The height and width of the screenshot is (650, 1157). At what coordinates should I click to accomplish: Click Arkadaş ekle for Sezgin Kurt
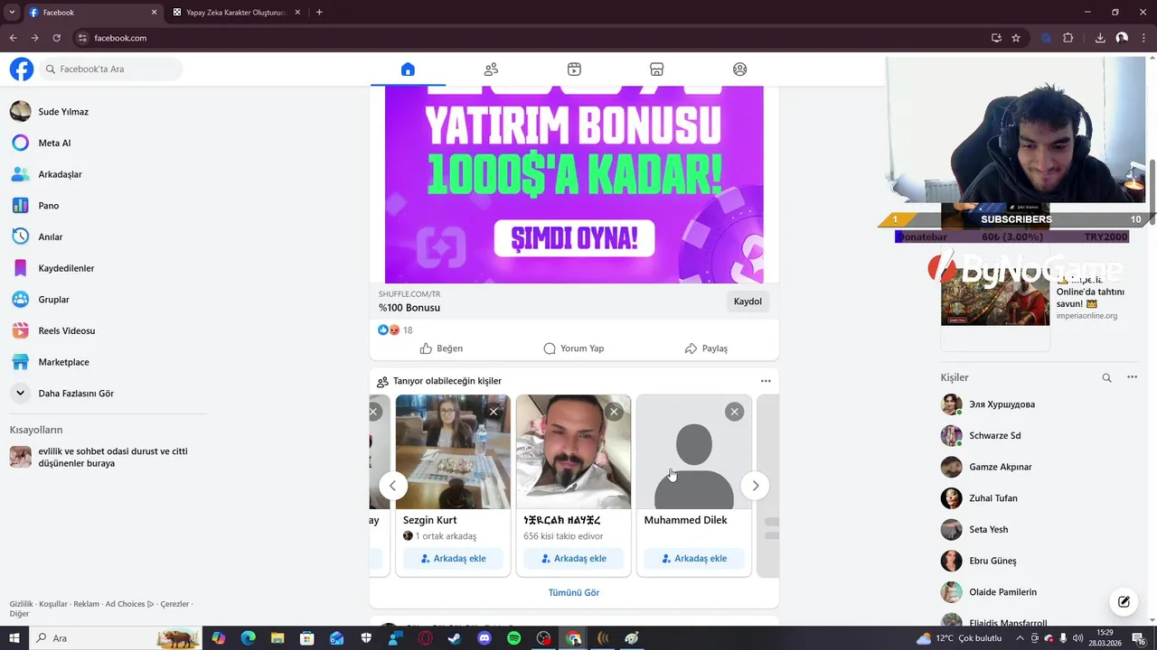(453, 559)
